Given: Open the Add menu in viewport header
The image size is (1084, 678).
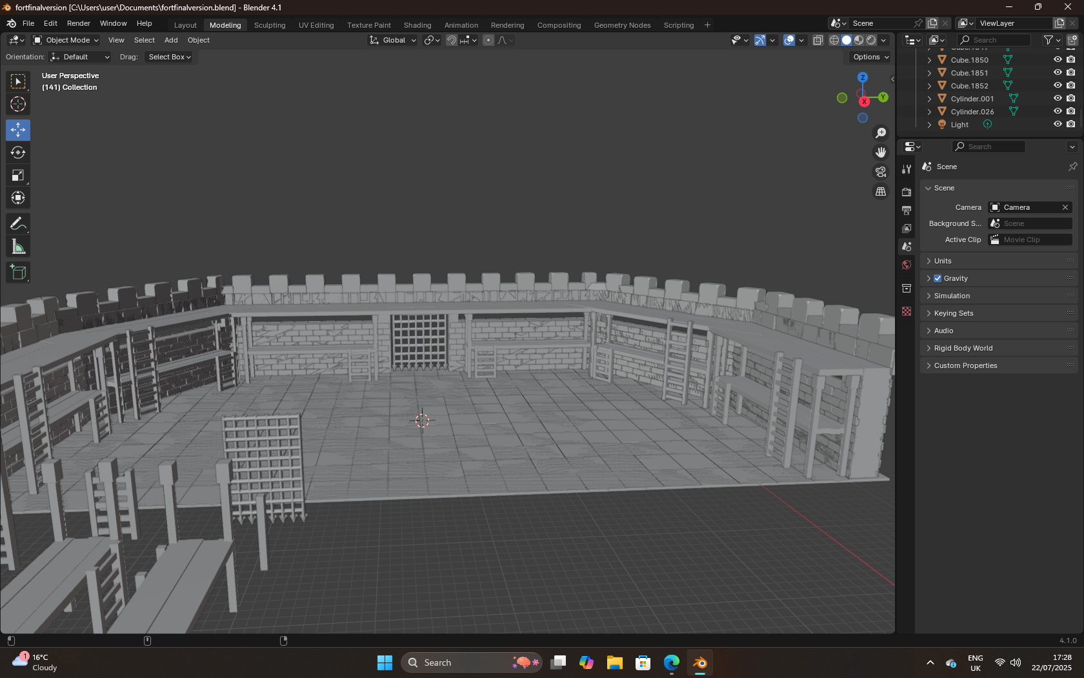Looking at the screenshot, I should [171, 40].
